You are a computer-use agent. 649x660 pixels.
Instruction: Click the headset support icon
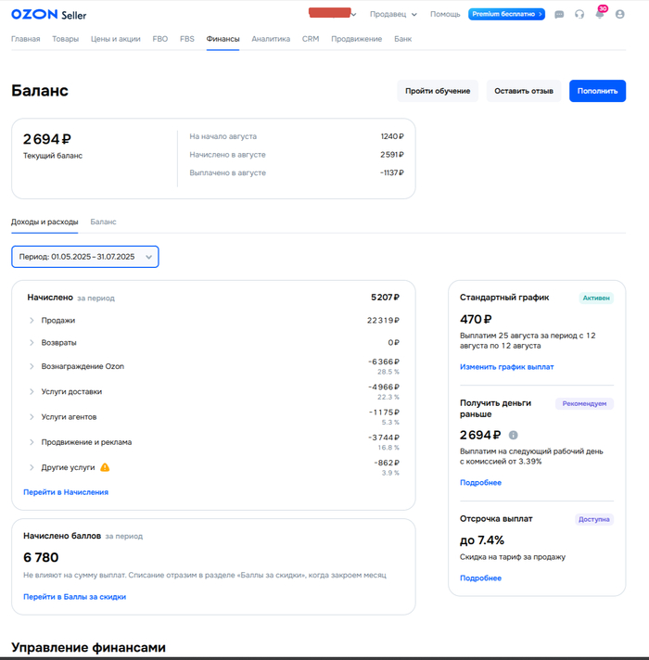(579, 15)
